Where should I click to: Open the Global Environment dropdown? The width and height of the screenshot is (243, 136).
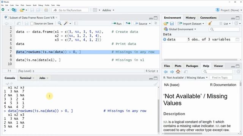click(180, 29)
